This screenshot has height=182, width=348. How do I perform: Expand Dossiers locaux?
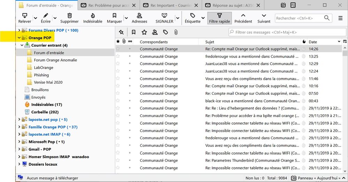[x=19, y=164]
